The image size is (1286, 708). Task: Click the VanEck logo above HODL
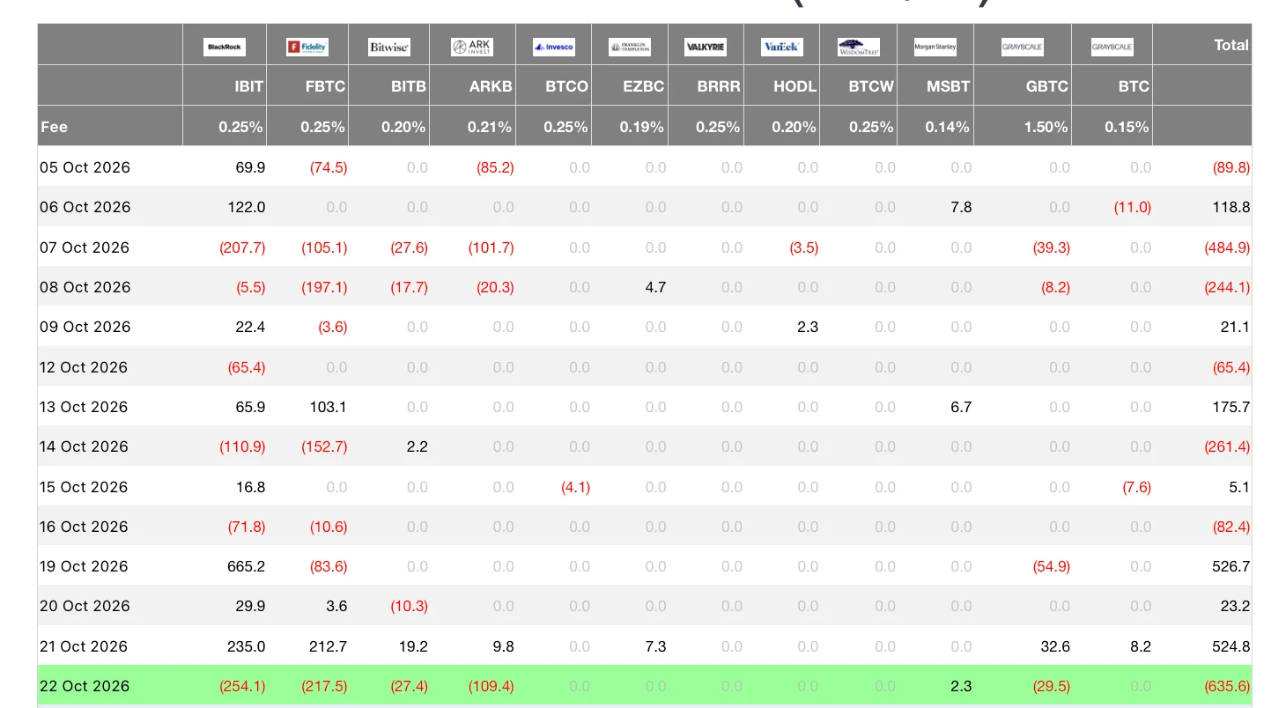pos(782,47)
